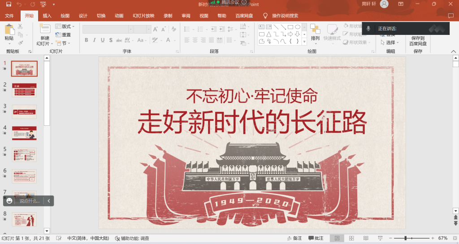Click the Save icon in title bar
The image size is (459, 244).
[9, 4]
